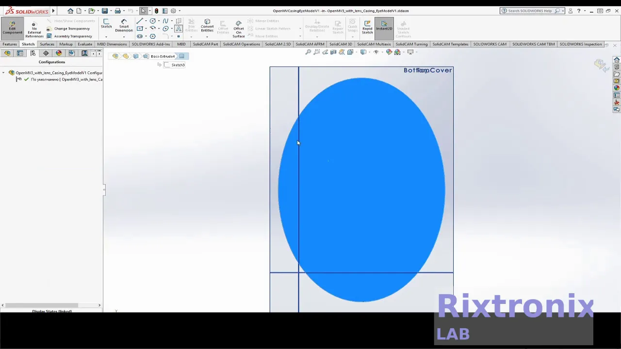Save the document
This screenshot has width=621, height=349.
click(104, 11)
